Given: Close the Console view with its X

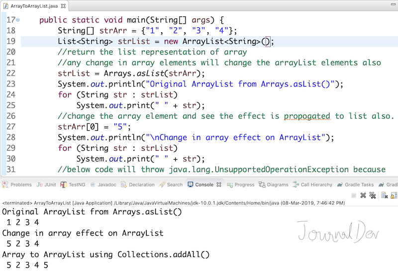Looking at the screenshot, I should click(x=219, y=184).
